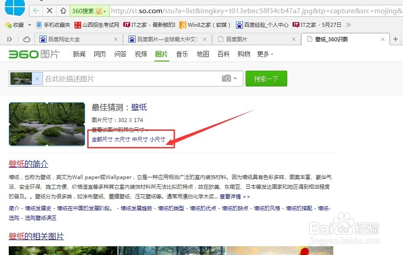Click the 搜索一下 search button
Screen dimensions: 403x255
coord(266,79)
